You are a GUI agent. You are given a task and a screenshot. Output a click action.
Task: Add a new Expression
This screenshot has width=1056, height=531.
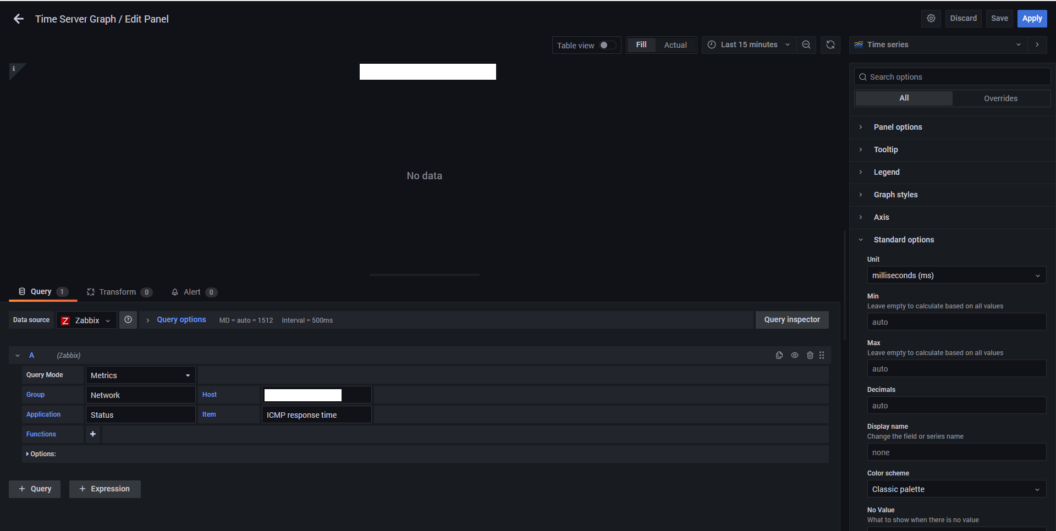[x=105, y=489]
